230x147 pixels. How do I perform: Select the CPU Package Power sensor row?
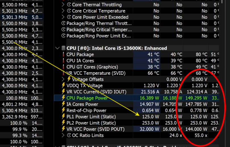[136, 98]
